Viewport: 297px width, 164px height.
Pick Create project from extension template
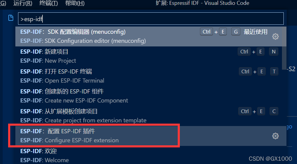pos(151,116)
